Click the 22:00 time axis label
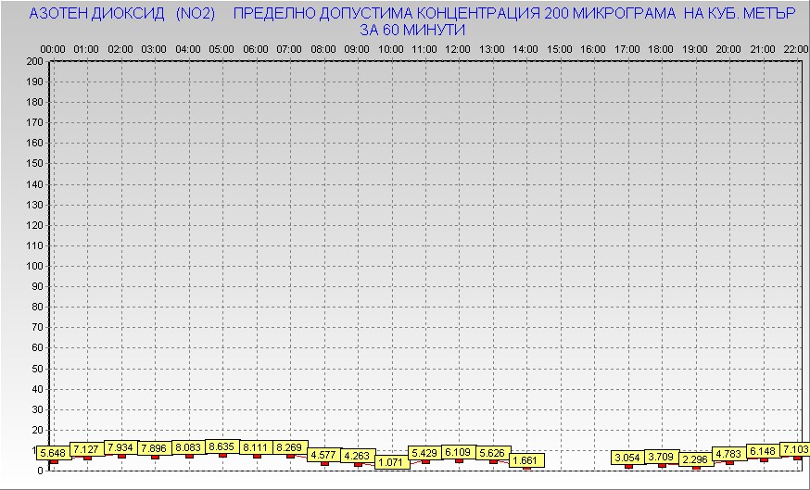 (795, 48)
